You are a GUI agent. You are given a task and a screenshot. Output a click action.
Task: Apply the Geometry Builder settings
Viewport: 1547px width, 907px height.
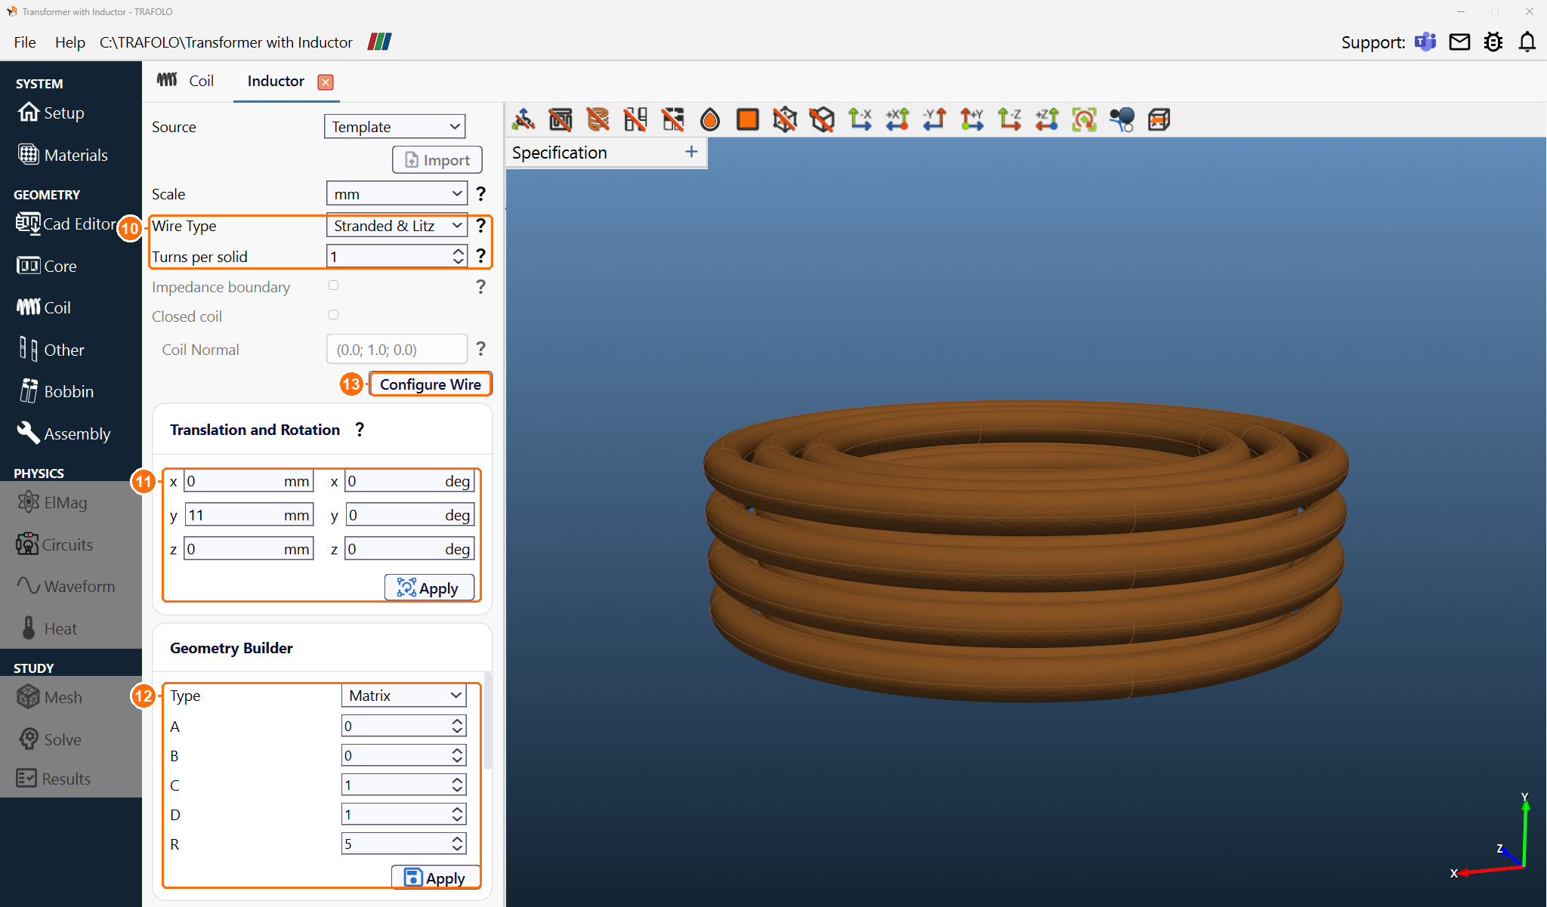tap(436, 878)
